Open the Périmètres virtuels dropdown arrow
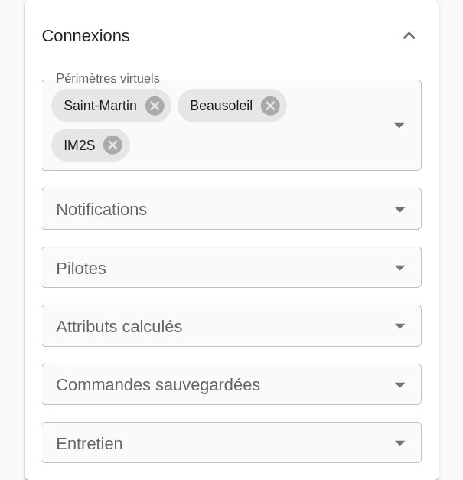Screen dimensions: 463x480 [399, 126]
